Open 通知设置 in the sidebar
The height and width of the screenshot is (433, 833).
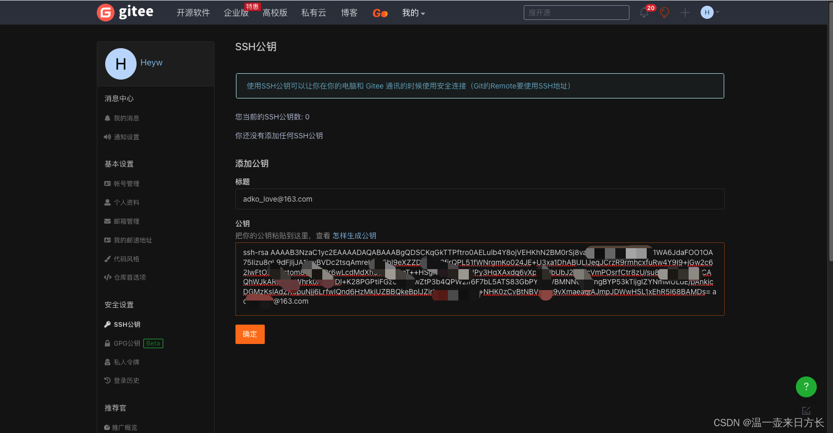tap(126, 137)
